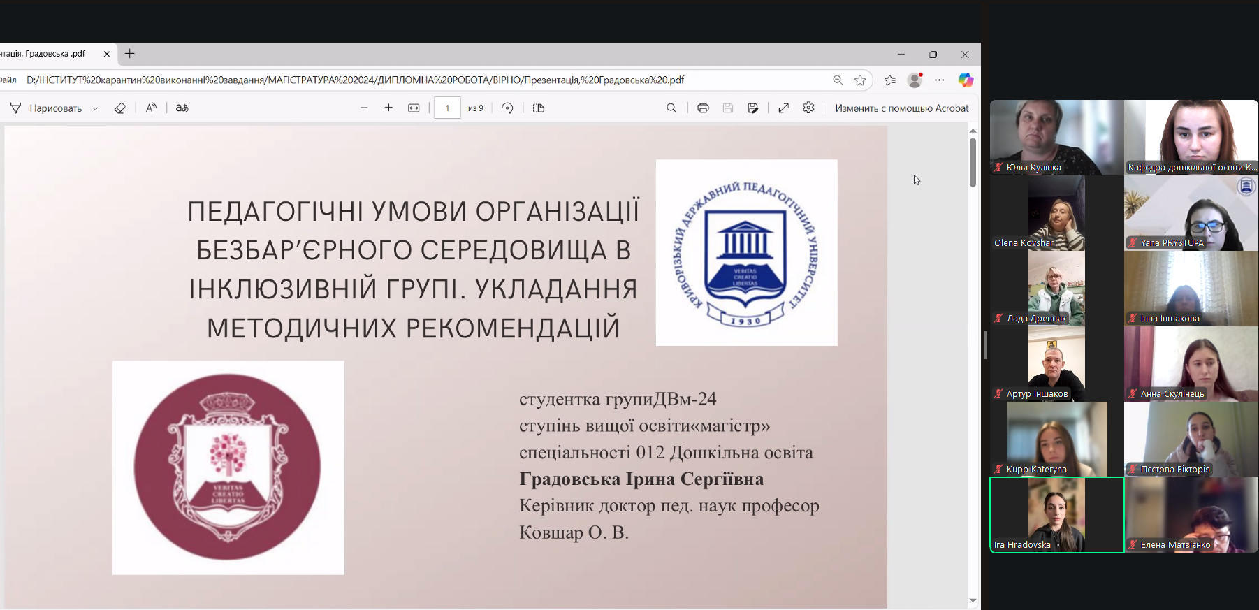Click muted mic icon beside Артур Іншаков

point(999,394)
